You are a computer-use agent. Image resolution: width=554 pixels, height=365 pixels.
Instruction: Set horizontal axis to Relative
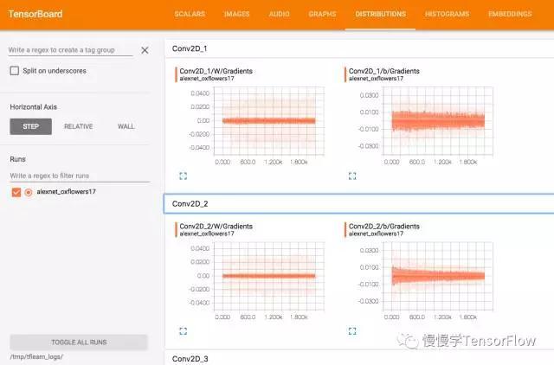(x=79, y=126)
